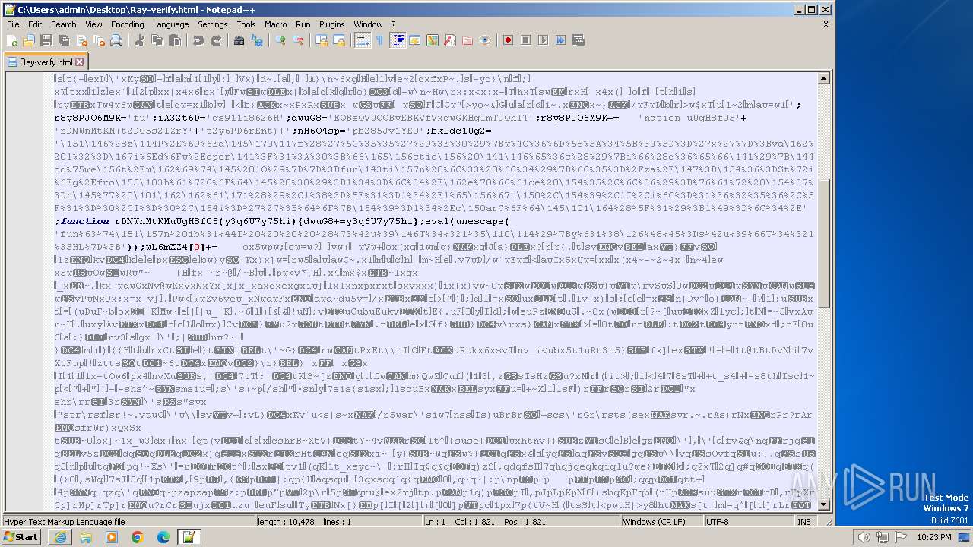
Task: Click the Close document toolbar icon
Action: (81, 40)
